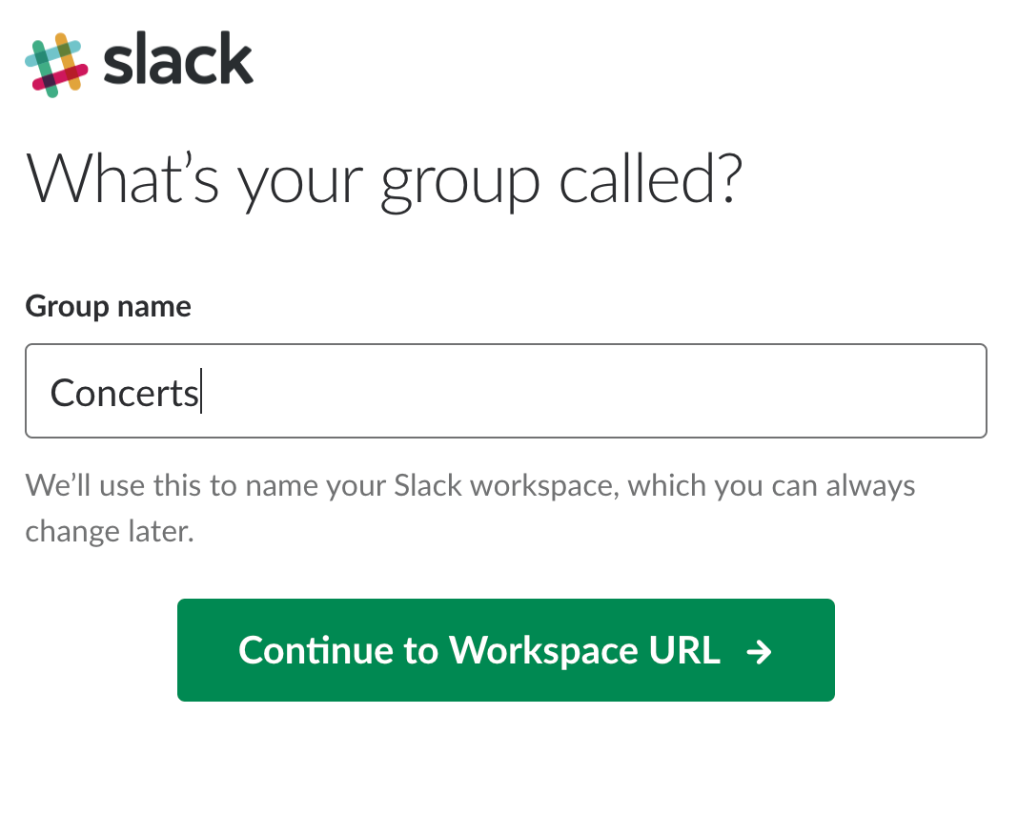Click "Slack workspace" in the description text
Screen dimensions: 1018x816
pos(505,486)
